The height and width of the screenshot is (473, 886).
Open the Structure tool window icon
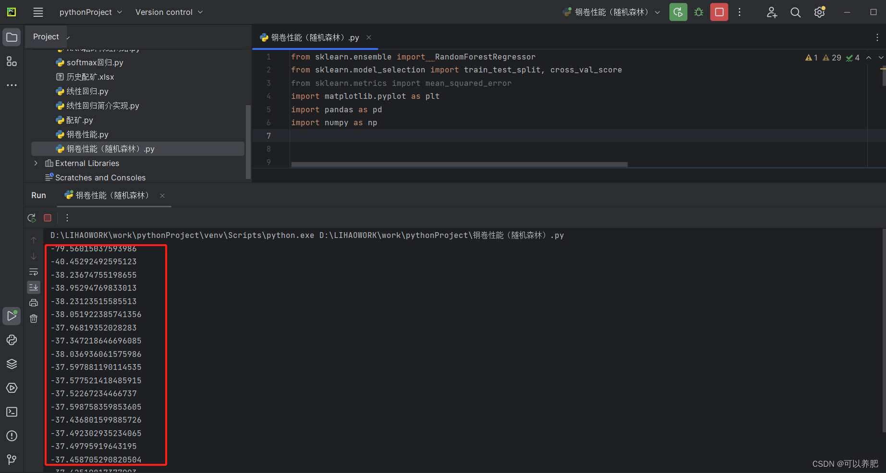12,61
